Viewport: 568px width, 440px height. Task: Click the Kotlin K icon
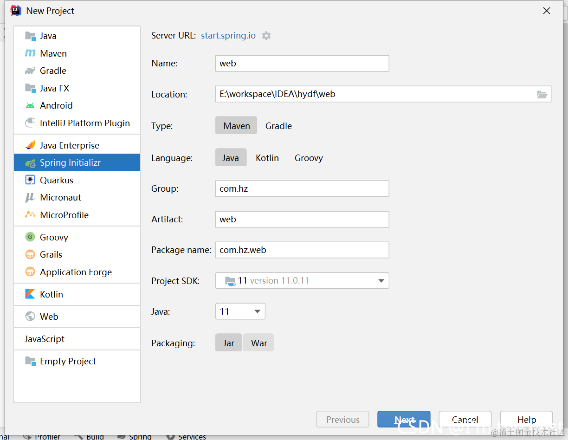tap(30, 294)
